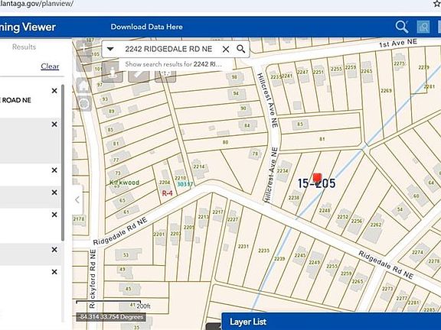The image size is (441, 330).
Task: Switch to the Results tab
Action: click(24, 47)
